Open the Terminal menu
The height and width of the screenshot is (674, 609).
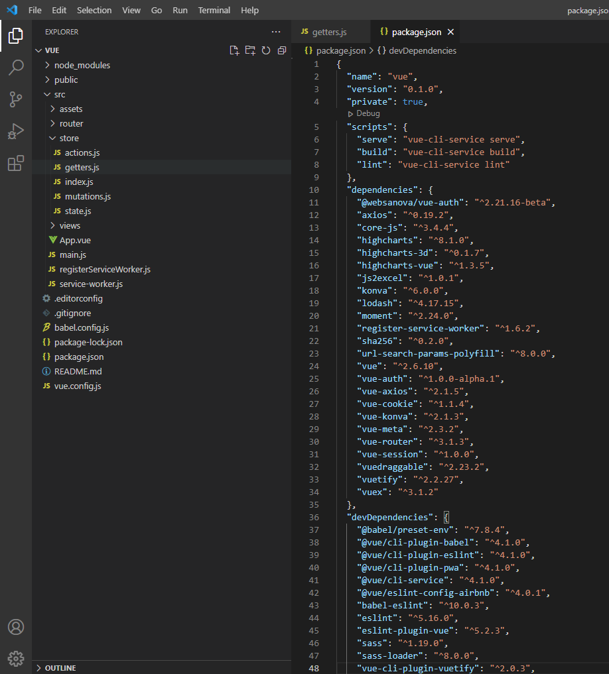point(214,11)
